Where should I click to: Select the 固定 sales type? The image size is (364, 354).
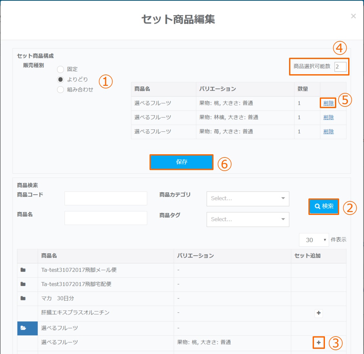pyautogui.click(x=60, y=69)
